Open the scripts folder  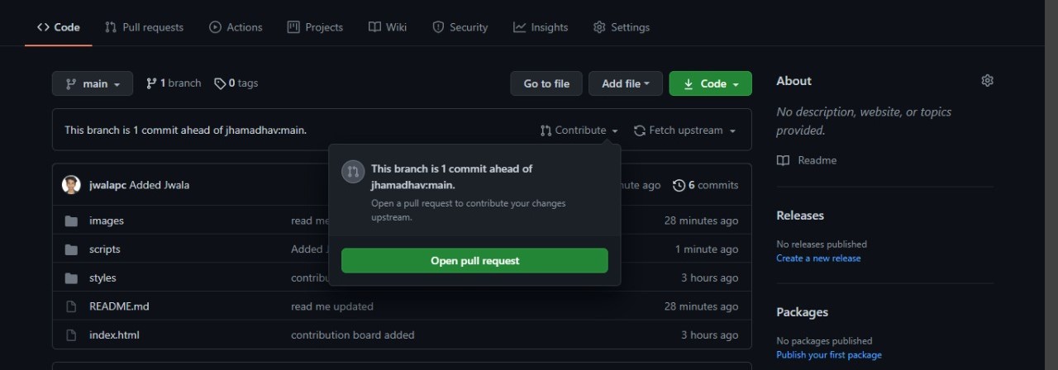pos(105,249)
